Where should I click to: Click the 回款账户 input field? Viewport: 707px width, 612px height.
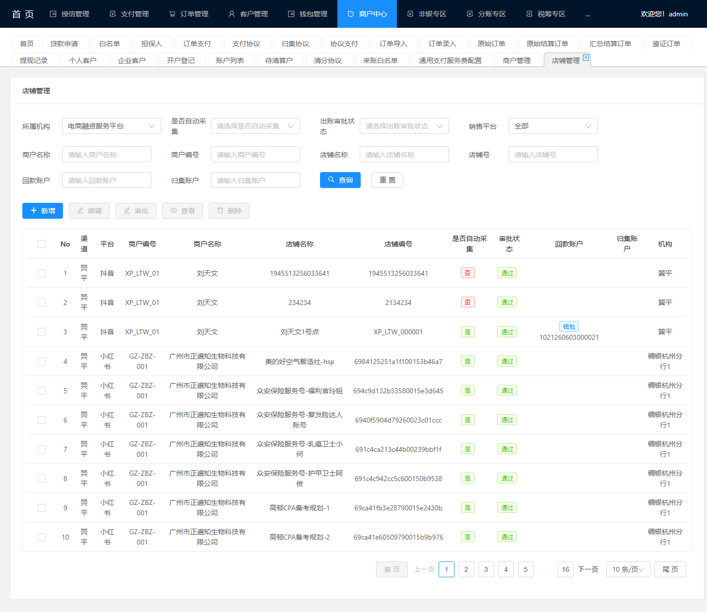coord(107,180)
